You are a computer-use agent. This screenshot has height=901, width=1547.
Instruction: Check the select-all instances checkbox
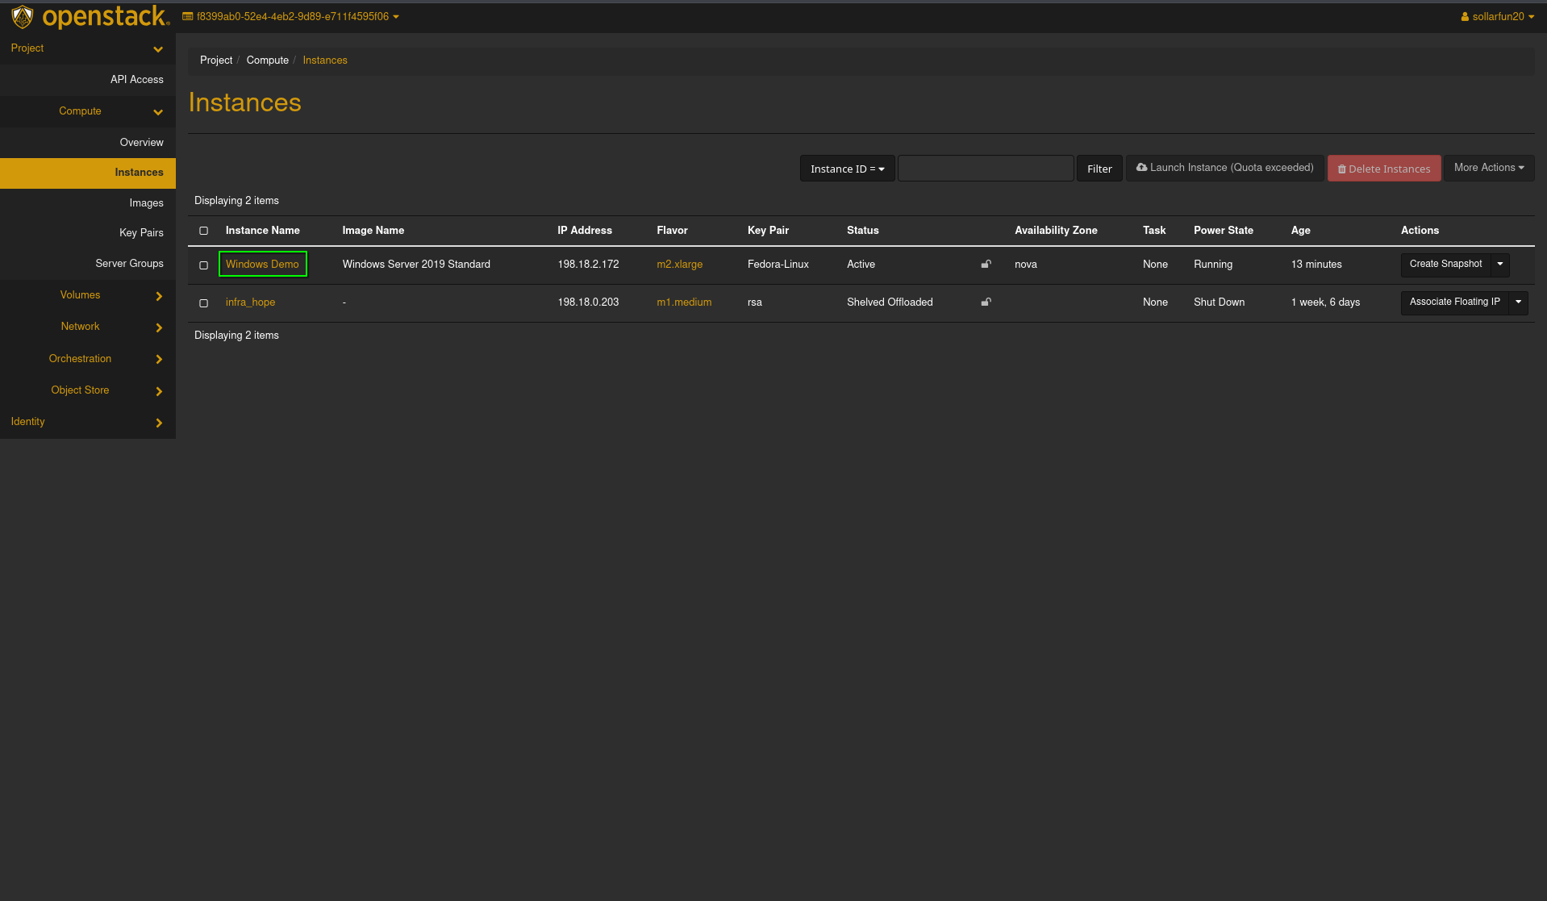[204, 231]
